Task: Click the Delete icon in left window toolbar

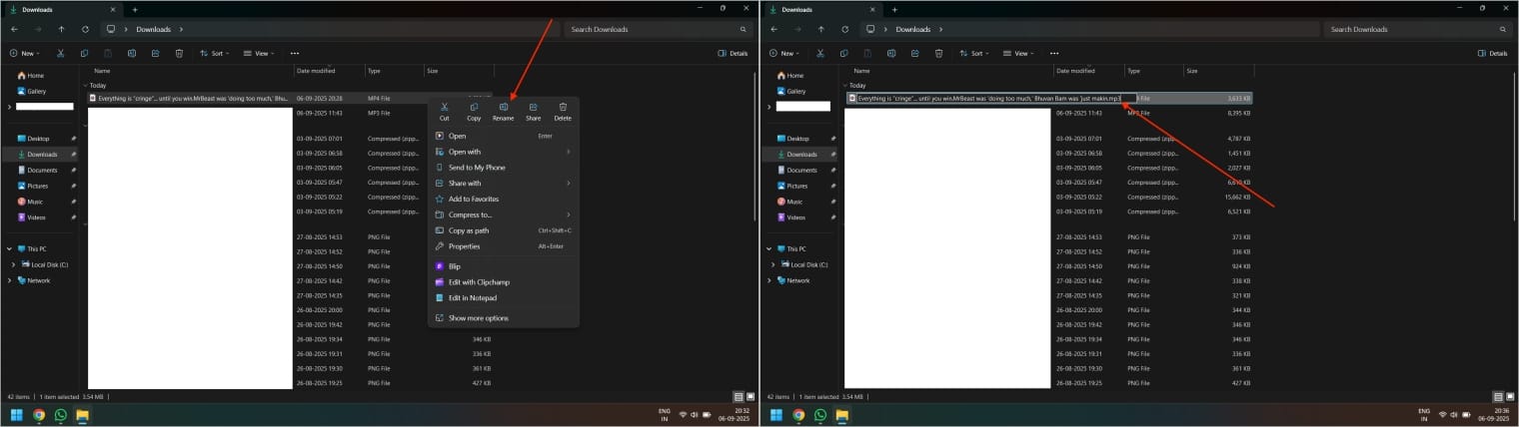Action: 179,53
